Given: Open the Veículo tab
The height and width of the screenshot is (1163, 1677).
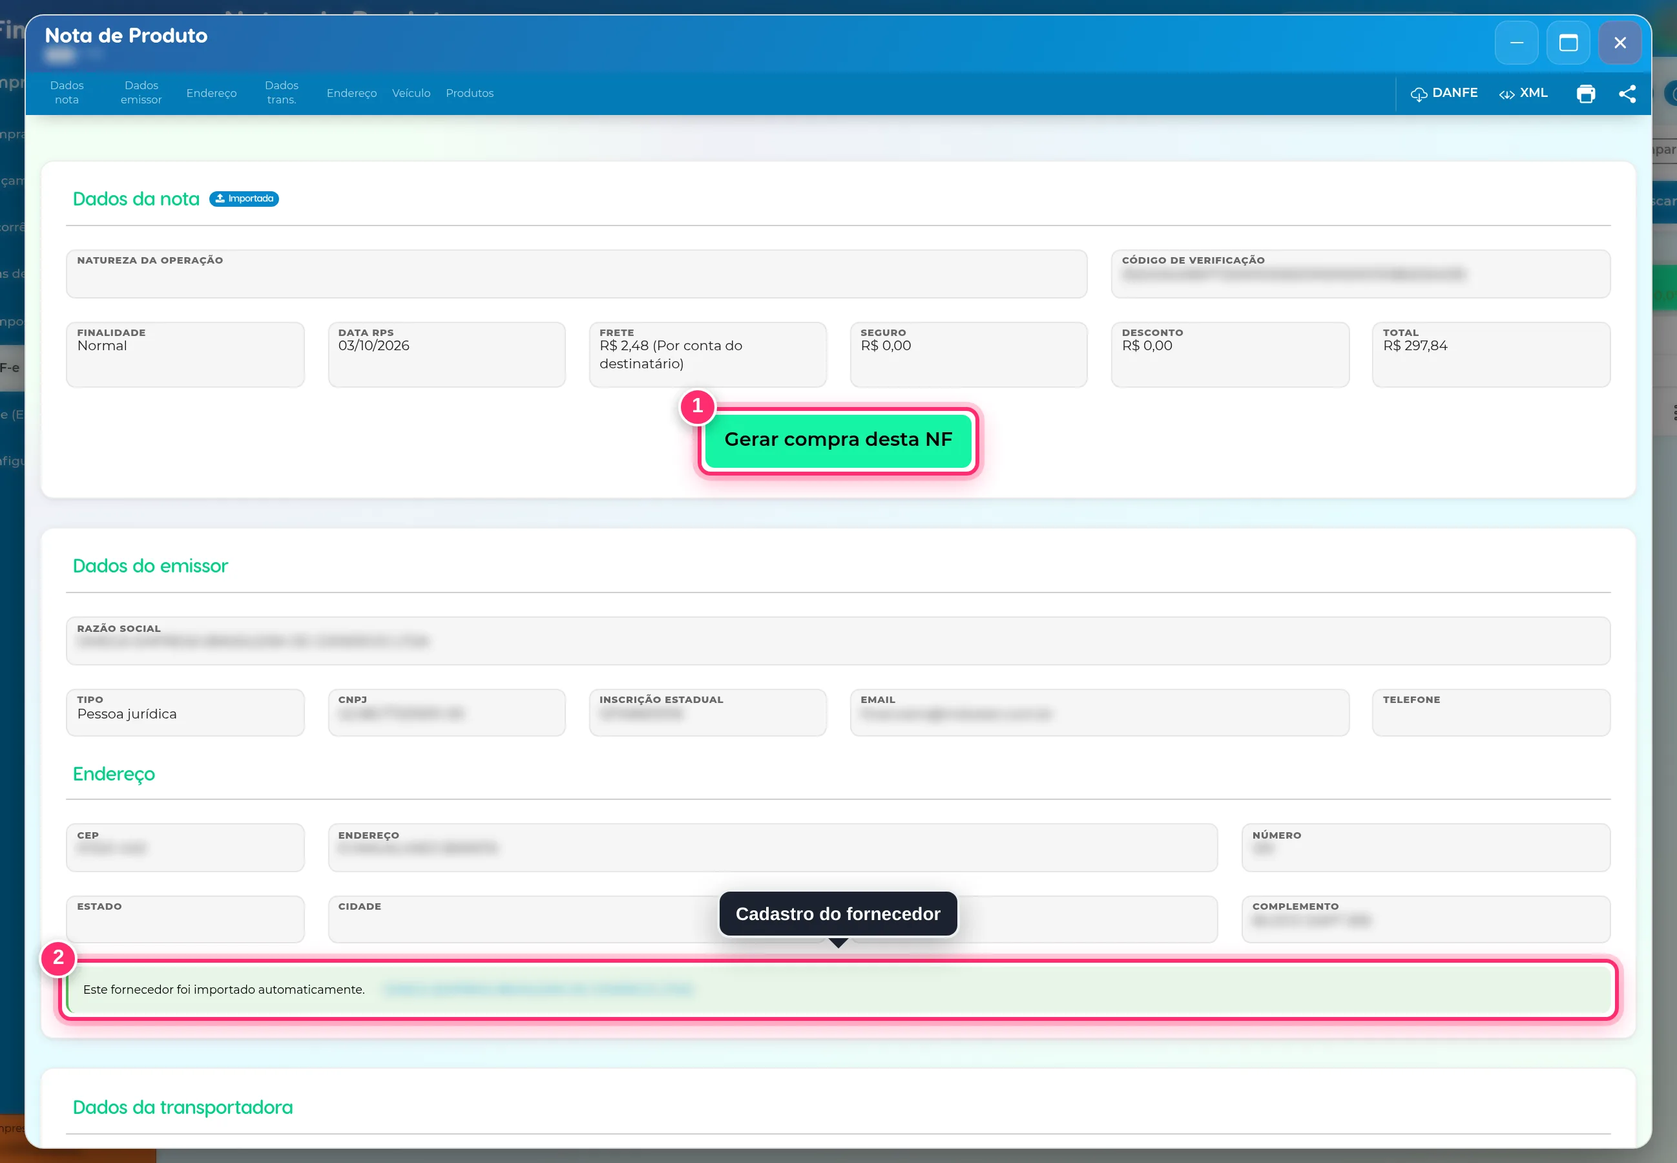Looking at the screenshot, I should click(x=411, y=93).
